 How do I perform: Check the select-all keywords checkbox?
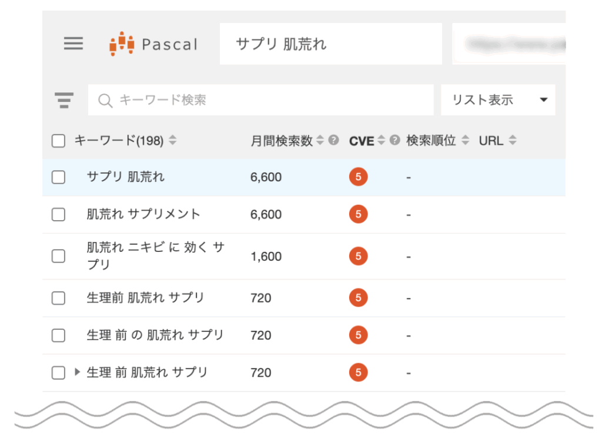point(58,140)
